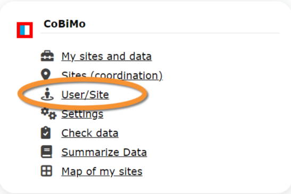The width and height of the screenshot is (291, 194).
Task: Open the Summarize Data link
Action: click(104, 152)
